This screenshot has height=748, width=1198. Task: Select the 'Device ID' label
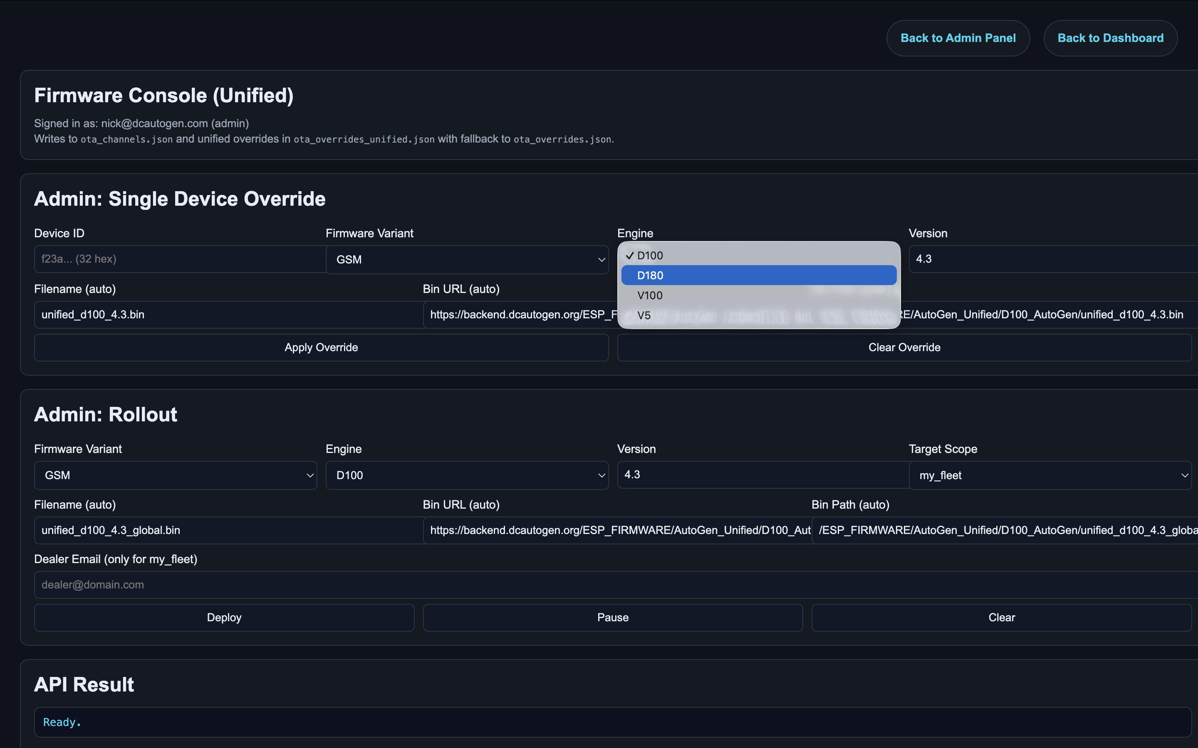(59, 233)
